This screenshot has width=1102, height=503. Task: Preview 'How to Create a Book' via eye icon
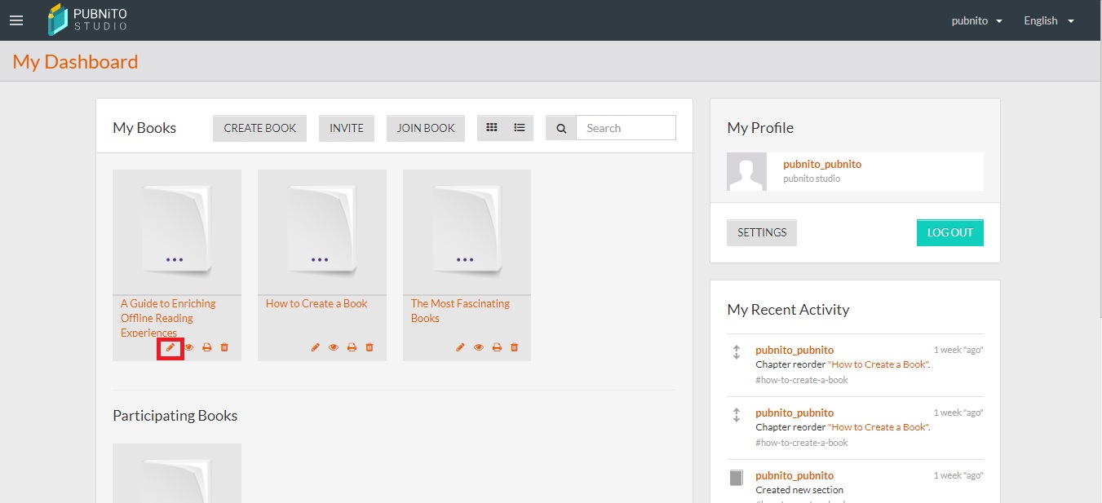tap(334, 347)
